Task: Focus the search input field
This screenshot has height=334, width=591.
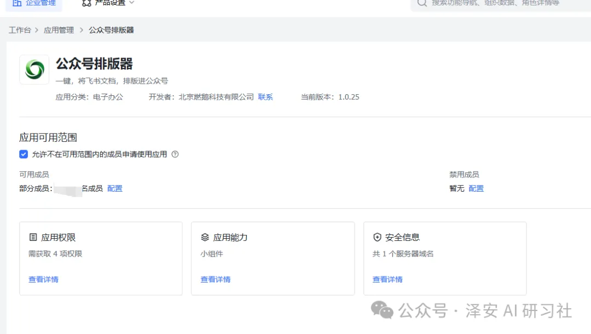Action: pos(501,3)
